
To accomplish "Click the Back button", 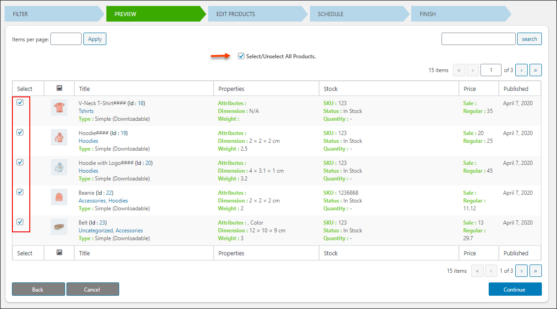I will point(38,289).
